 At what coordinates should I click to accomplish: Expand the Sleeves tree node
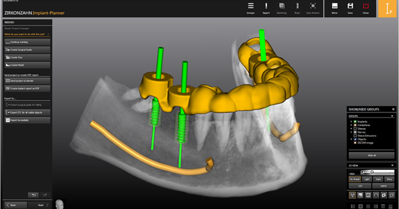[351, 129]
